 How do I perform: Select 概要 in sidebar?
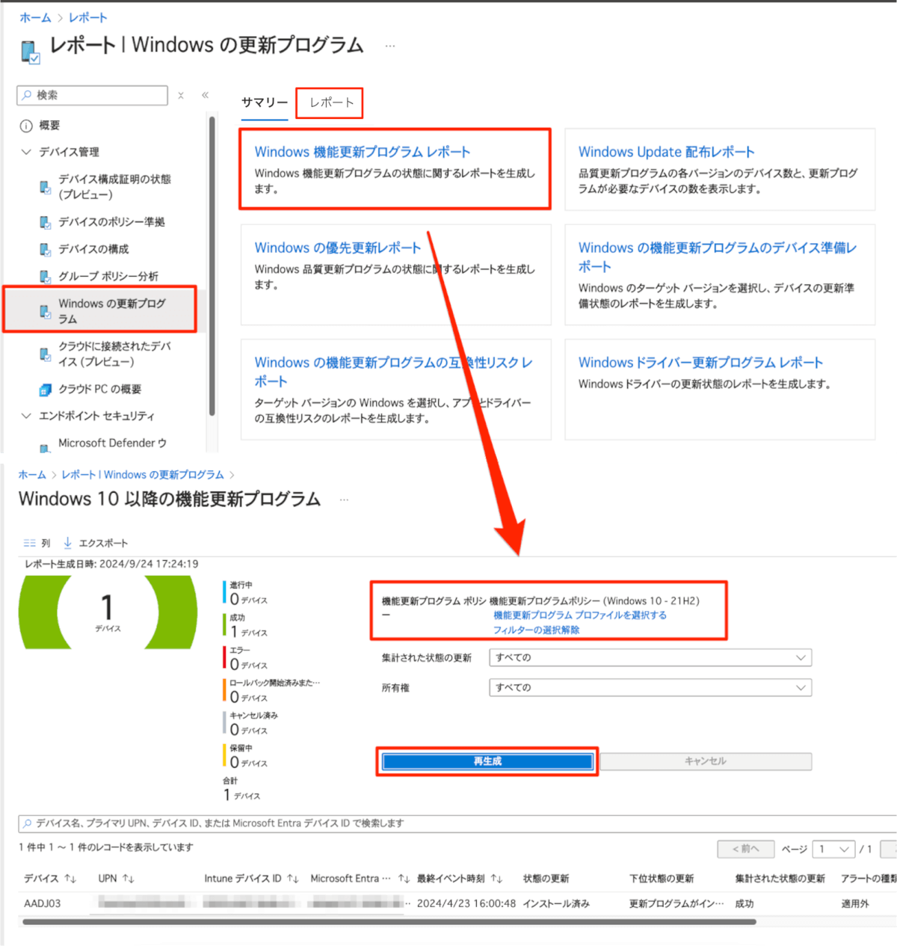49,126
